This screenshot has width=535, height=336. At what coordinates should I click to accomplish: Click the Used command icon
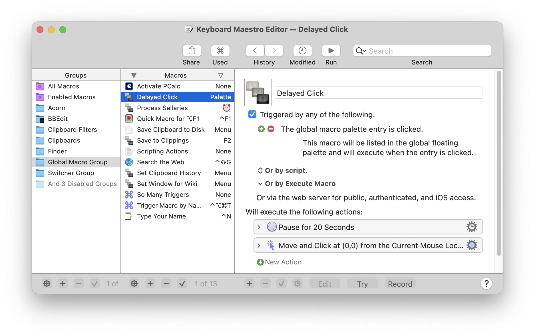220,50
